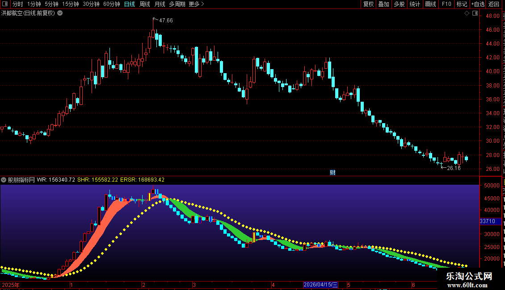Open the 多股 multi-stock view

point(400,4)
